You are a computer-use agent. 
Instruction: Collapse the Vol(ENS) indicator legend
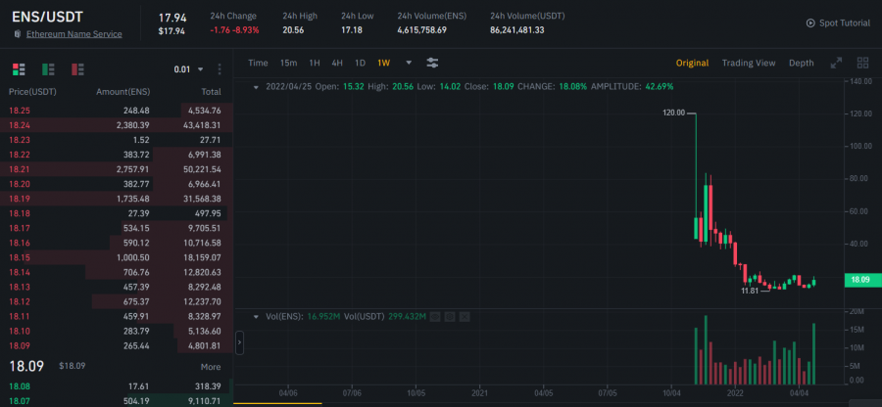[257, 317]
